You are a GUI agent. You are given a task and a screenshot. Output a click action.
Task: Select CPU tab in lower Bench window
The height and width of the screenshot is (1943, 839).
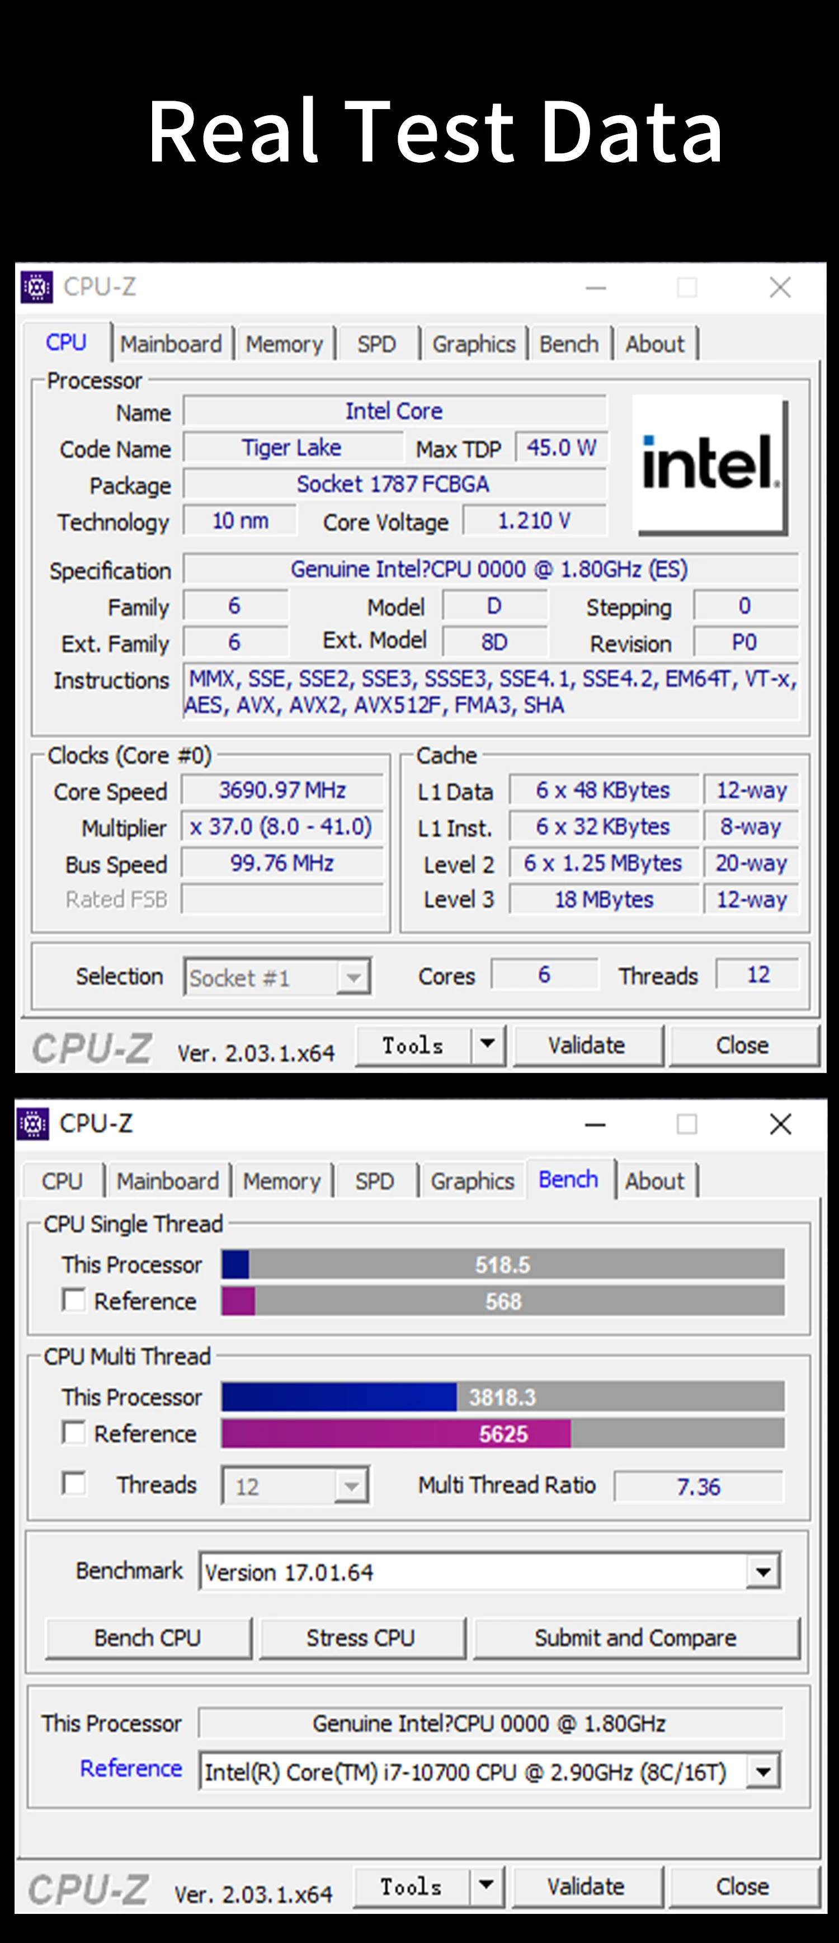pyautogui.click(x=62, y=1181)
